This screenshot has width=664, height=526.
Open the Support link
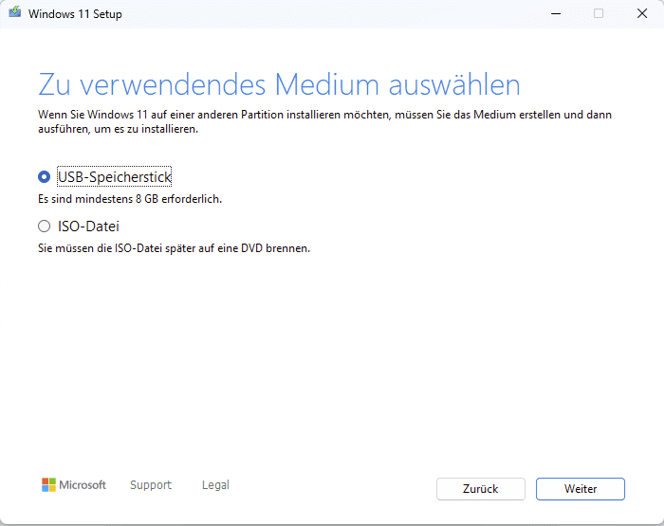[x=151, y=485]
